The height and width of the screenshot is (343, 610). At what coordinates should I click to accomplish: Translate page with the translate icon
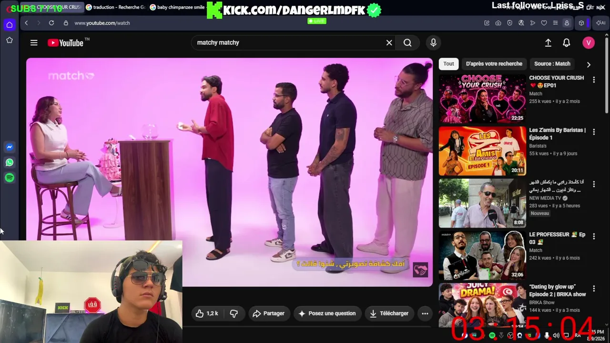coord(521,23)
